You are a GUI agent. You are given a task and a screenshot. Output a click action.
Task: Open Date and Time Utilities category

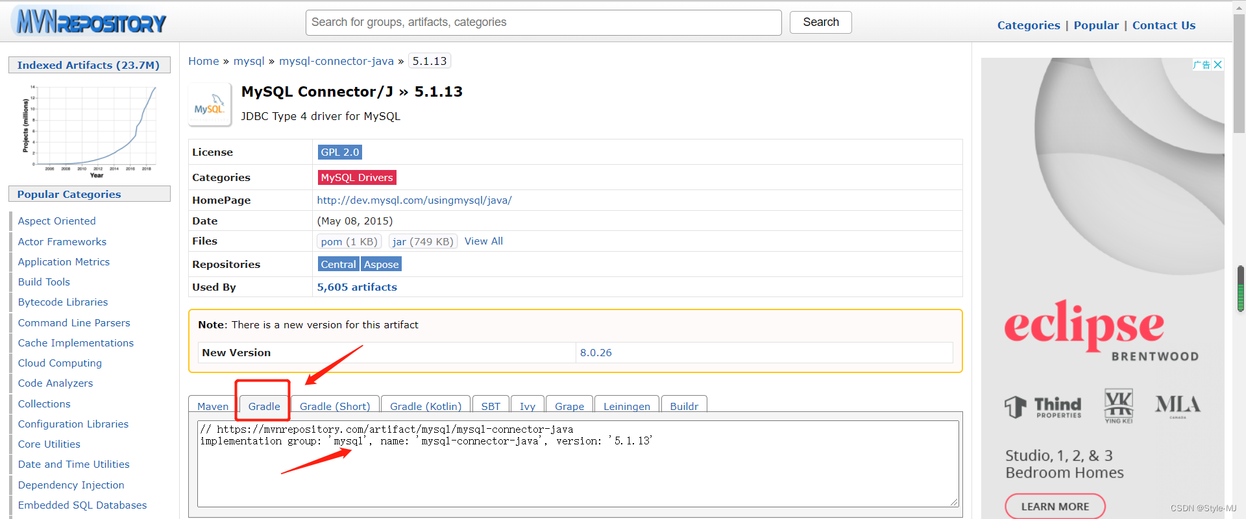point(74,465)
